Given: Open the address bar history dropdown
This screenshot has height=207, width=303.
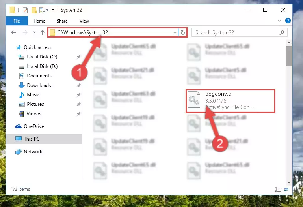Looking at the screenshot, I should coord(175,32).
